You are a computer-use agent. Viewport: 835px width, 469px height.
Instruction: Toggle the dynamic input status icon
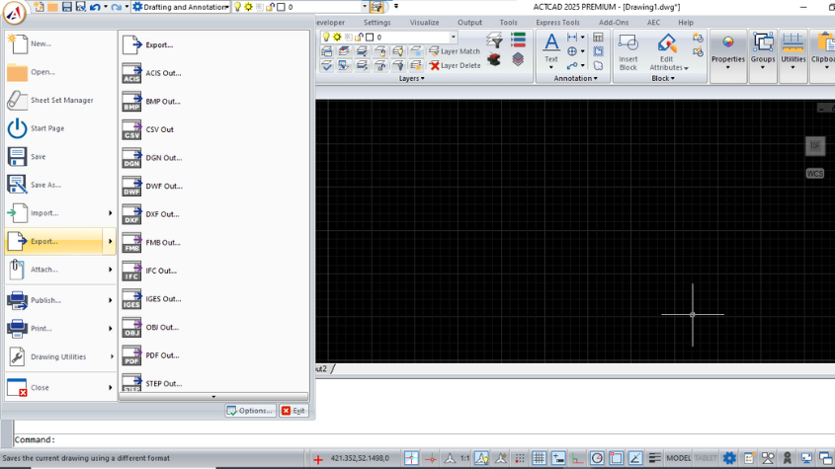point(558,458)
